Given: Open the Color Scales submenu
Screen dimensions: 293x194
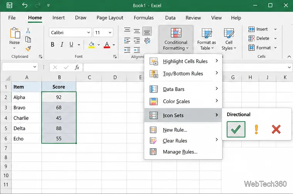Looking at the screenshot, I should pyautogui.click(x=183, y=101).
